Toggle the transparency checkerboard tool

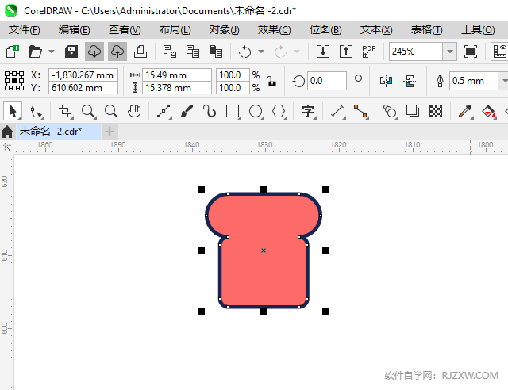(436, 111)
